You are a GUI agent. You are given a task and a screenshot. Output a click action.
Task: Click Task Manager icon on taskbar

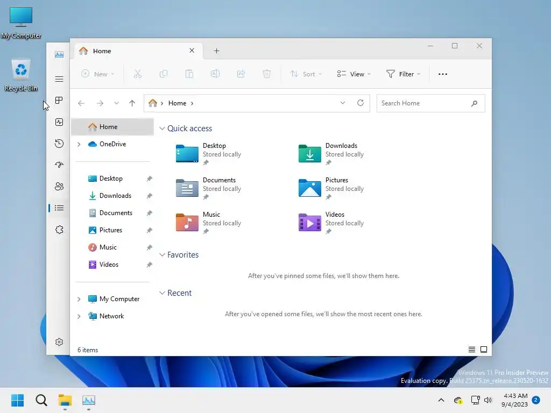pos(89,400)
